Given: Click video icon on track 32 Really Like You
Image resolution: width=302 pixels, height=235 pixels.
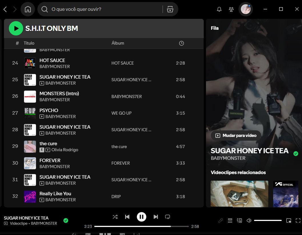Looking at the screenshot, I should click(x=42, y=200).
